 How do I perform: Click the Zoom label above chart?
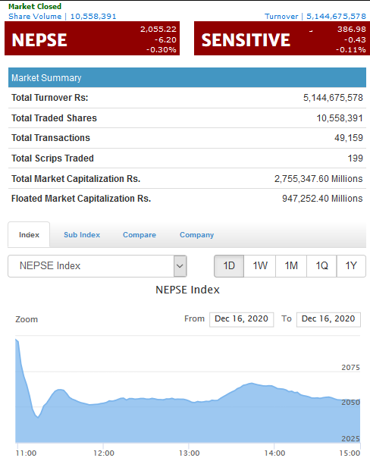coord(27,319)
